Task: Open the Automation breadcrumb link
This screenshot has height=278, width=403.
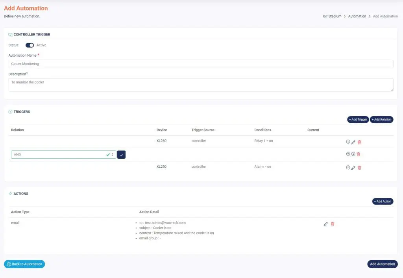Action: 357,17
